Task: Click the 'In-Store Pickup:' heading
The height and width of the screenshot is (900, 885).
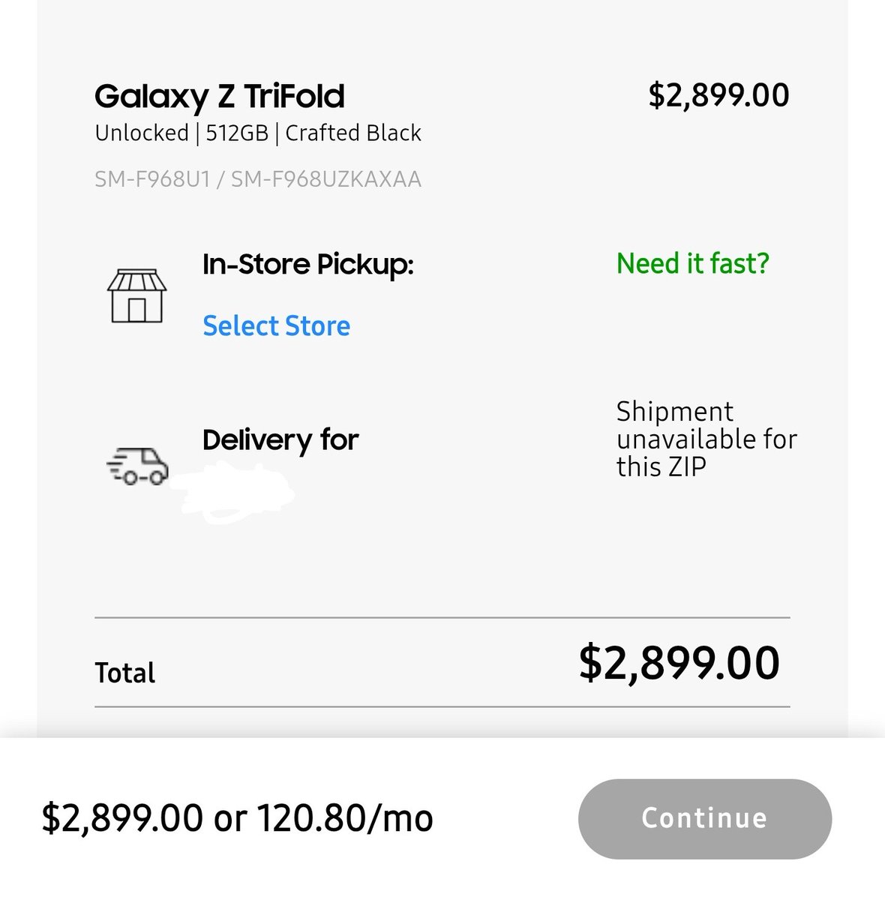Action: 307,265
